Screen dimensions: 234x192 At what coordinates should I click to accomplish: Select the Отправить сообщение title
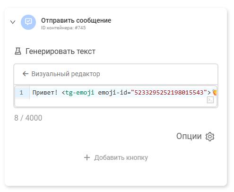coord(76,20)
